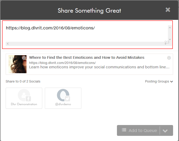
Task: Open the Add to Queue options arrow
Action: tap(165, 131)
